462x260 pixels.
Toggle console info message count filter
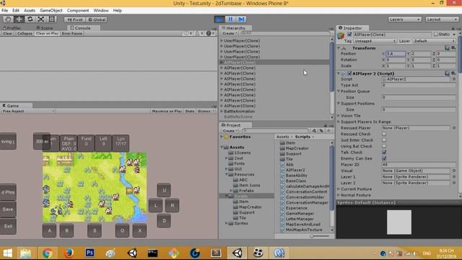click(188, 33)
